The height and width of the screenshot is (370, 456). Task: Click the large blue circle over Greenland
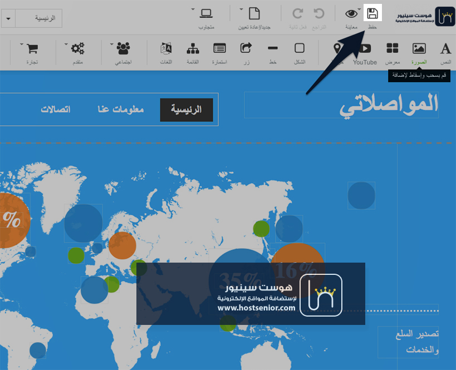coord(84,223)
